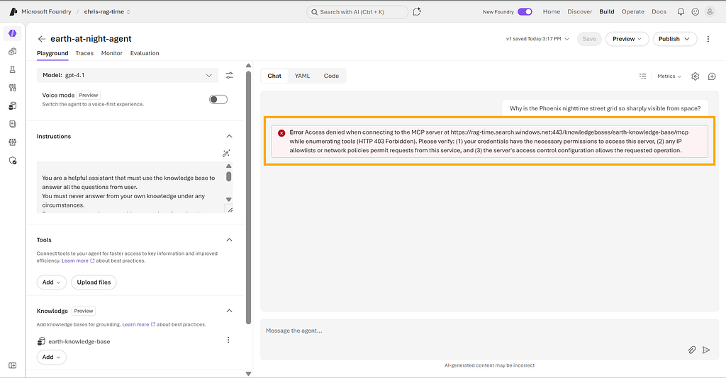Open the document list sidebar icon

point(13,124)
